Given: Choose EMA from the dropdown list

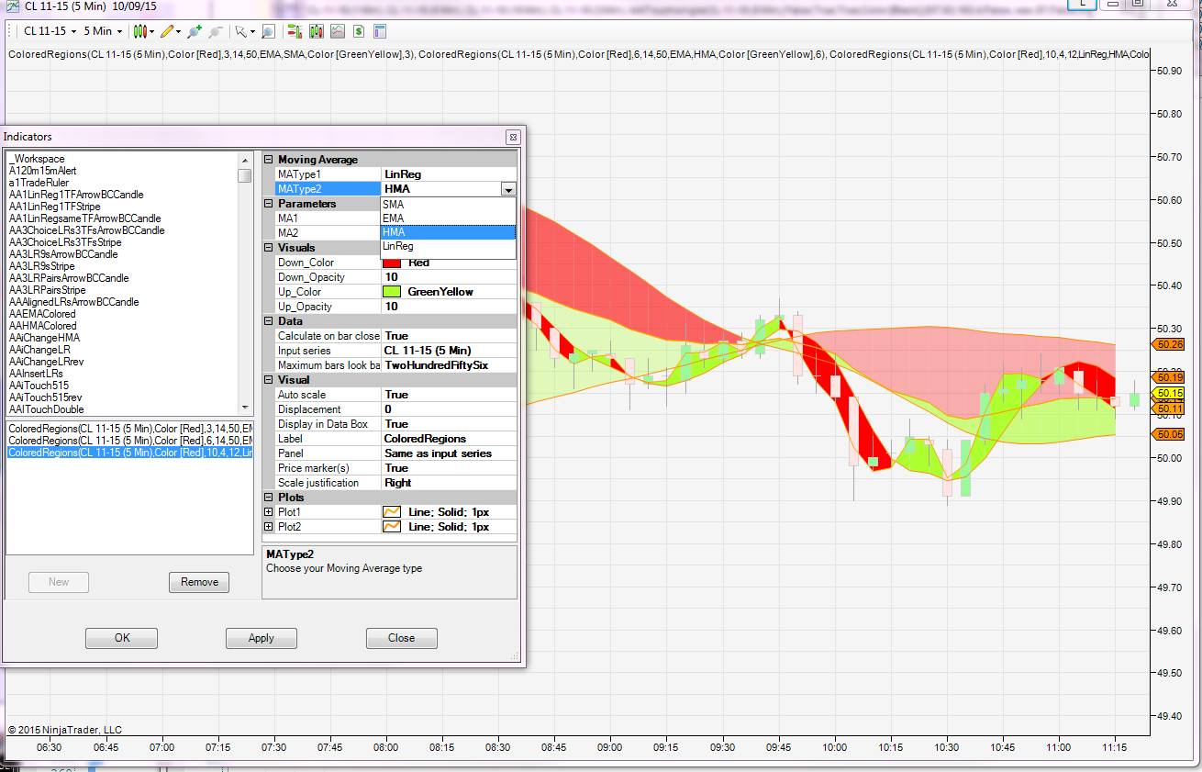Looking at the screenshot, I should pyautogui.click(x=448, y=218).
